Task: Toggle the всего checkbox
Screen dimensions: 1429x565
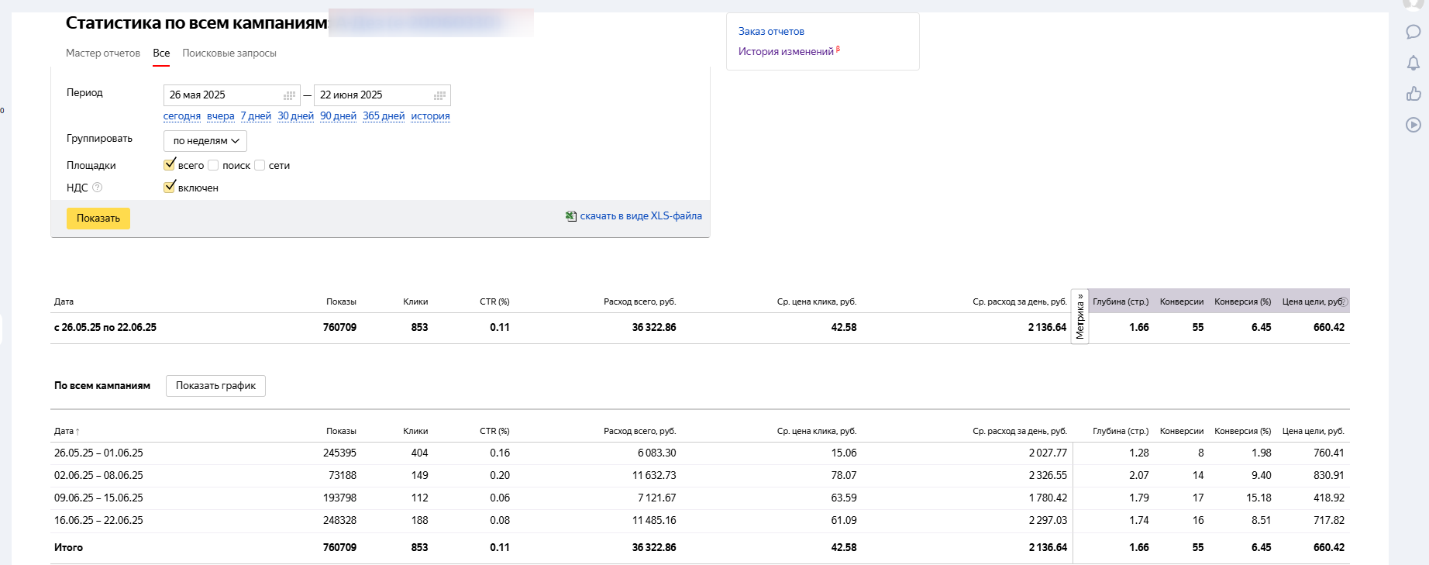Action: tap(169, 165)
